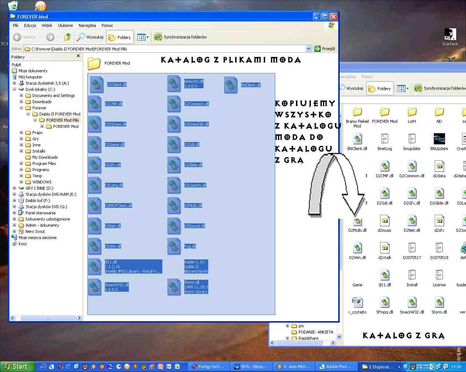This screenshot has height=372, width=466.
Task: Expand the Program Files folder node
Action: [21, 163]
